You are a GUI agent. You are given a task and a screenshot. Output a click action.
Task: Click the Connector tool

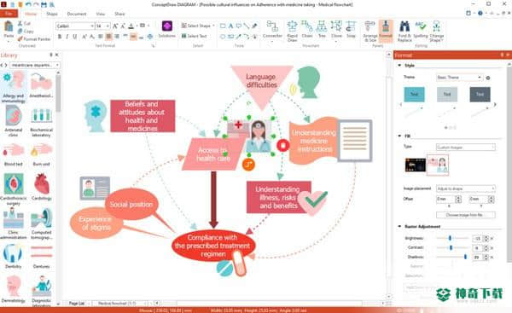pyautogui.click(x=272, y=29)
